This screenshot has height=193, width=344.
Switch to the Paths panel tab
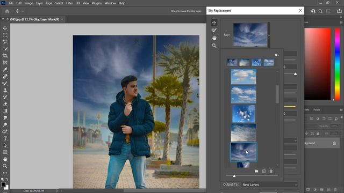(317, 109)
